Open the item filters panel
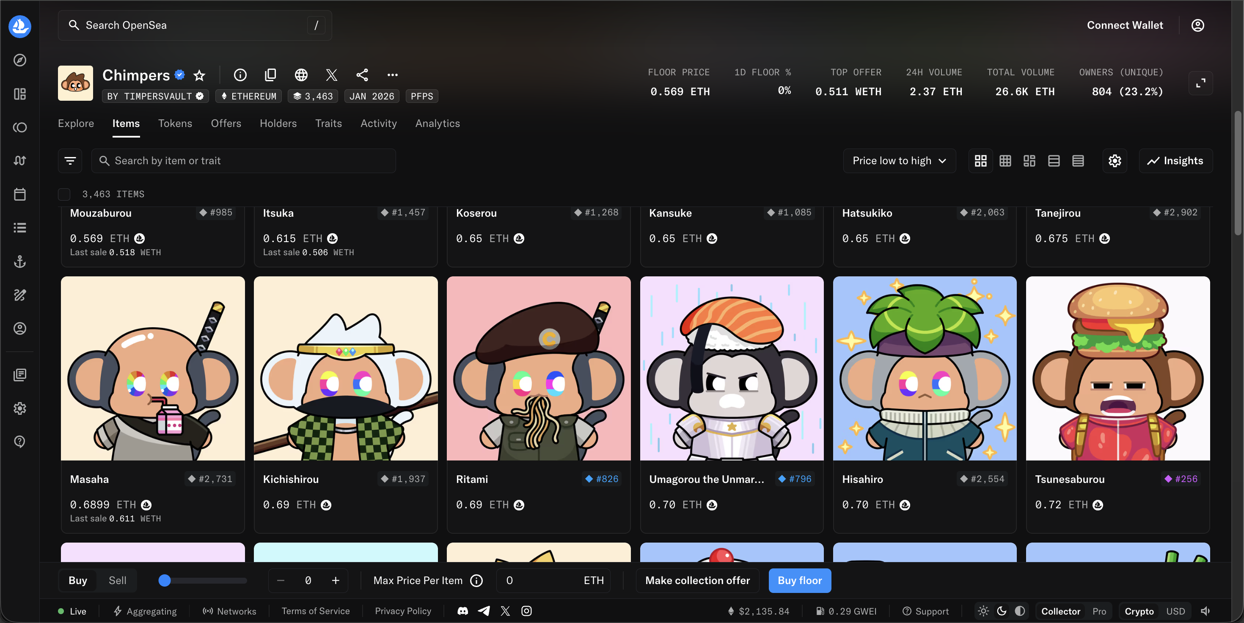The height and width of the screenshot is (623, 1244). coord(70,160)
